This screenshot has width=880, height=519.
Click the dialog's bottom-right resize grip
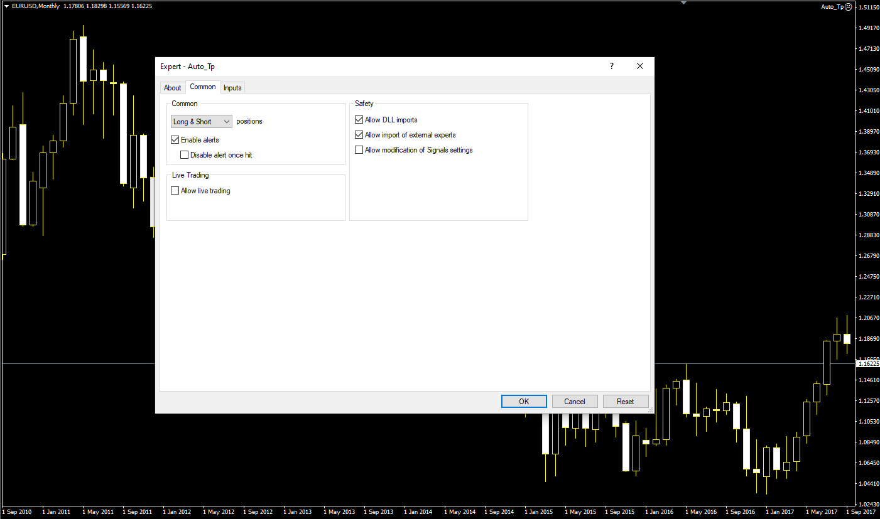pos(650,409)
